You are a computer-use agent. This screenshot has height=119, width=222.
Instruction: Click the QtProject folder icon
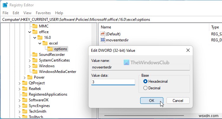[25, 83]
